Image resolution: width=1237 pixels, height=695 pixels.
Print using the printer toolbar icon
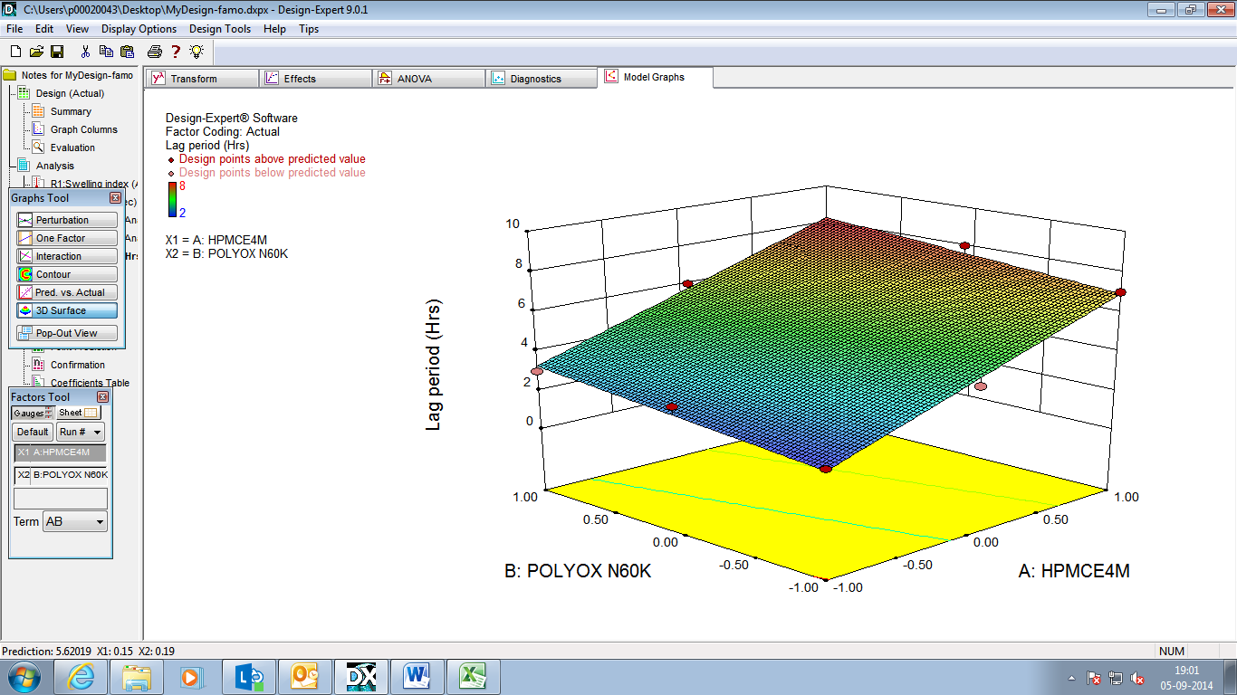[x=155, y=52]
